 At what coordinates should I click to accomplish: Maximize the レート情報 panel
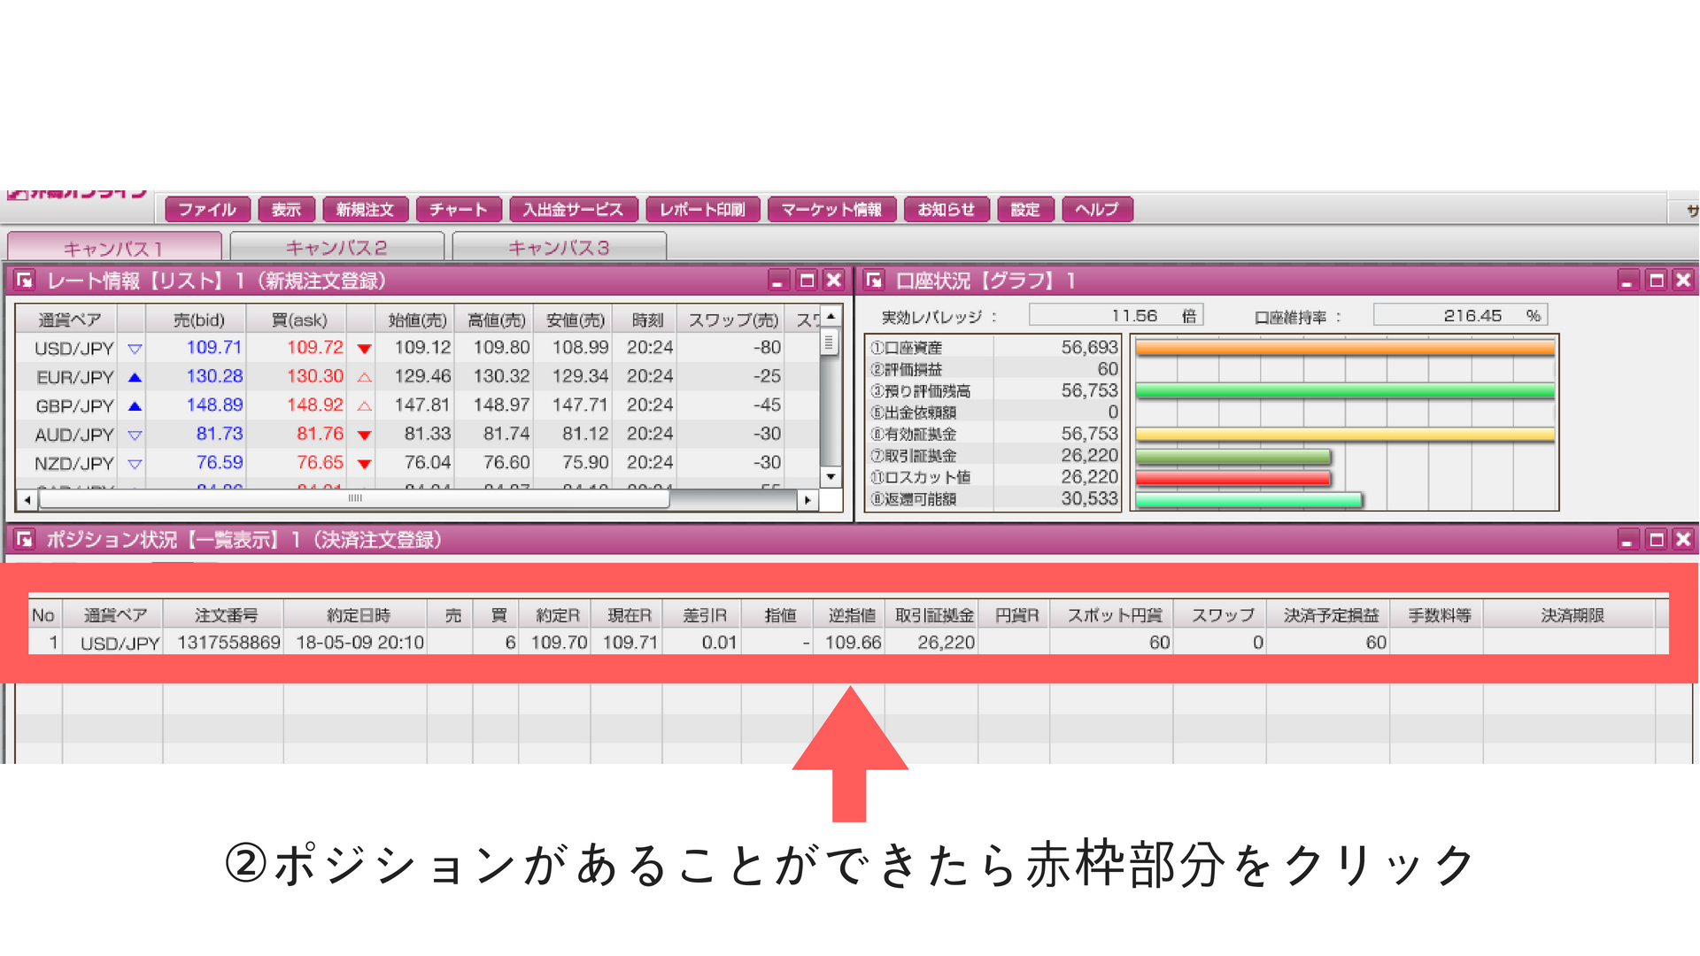(x=807, y=281)
